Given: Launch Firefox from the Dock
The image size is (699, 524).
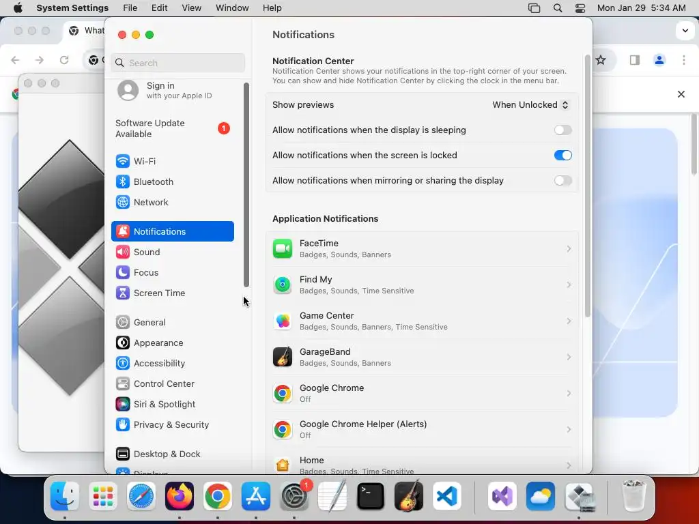Looking at the screenshot, I should pos(180,496).
